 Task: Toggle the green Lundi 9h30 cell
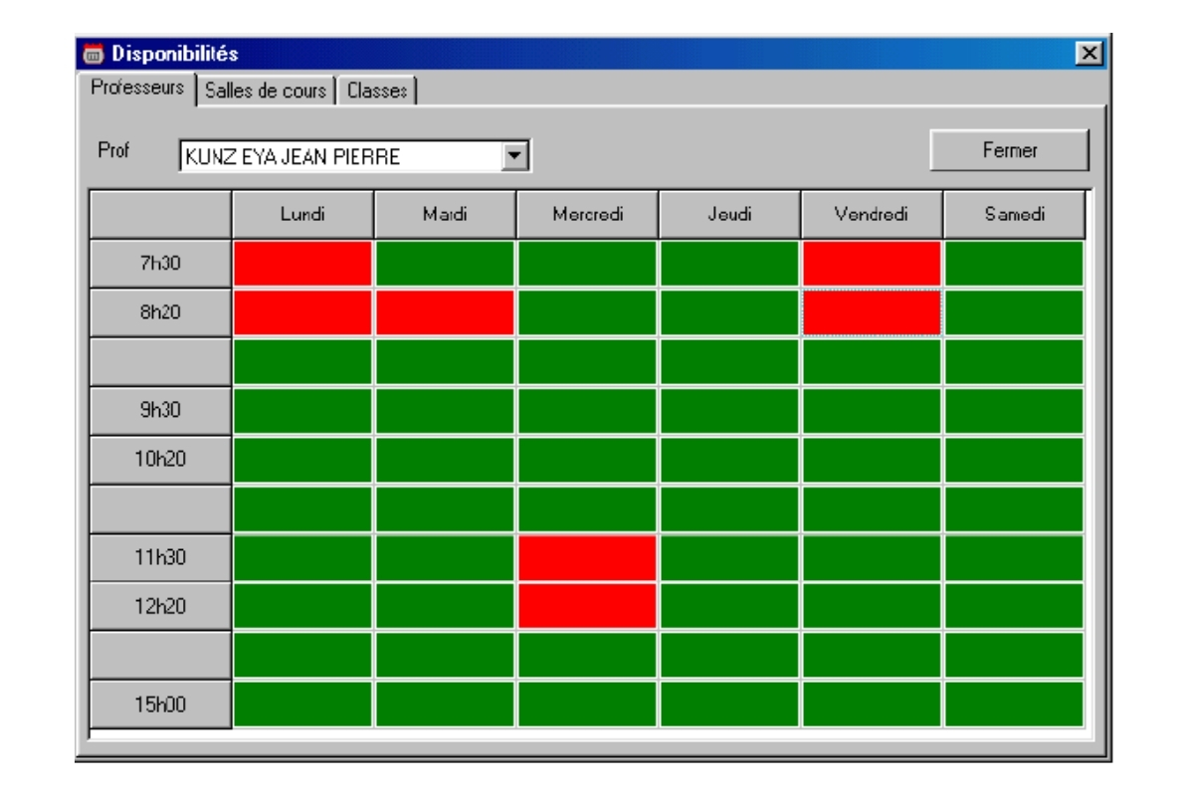pyautogui.click(x=302, y=410)
